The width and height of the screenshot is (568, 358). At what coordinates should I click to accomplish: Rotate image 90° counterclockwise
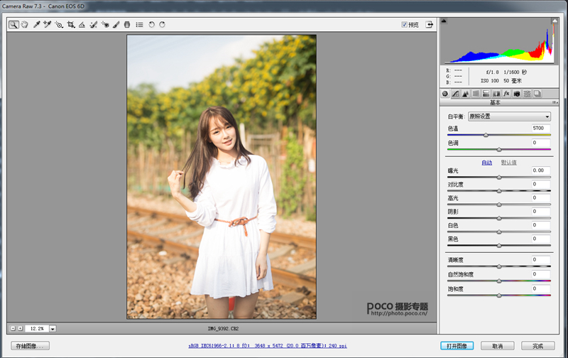click(151, 25)
